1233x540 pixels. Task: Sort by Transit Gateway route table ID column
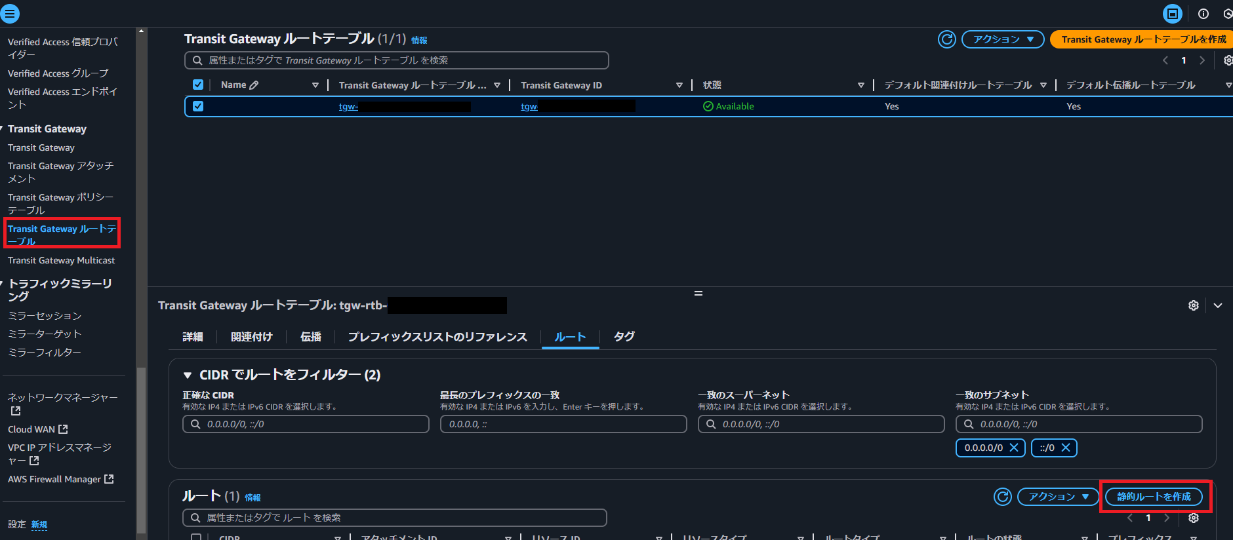click(497, 85)
